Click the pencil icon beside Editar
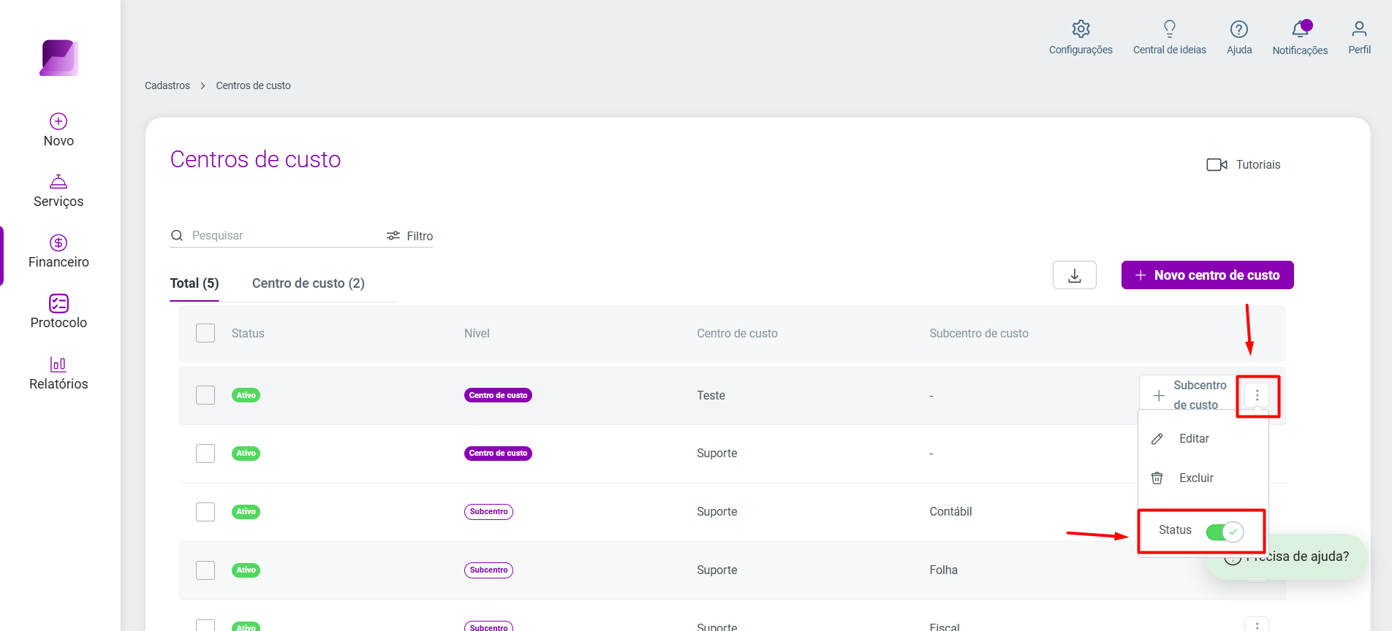The width and height of the screenshot is (1392, 631). pos(1157,439)
